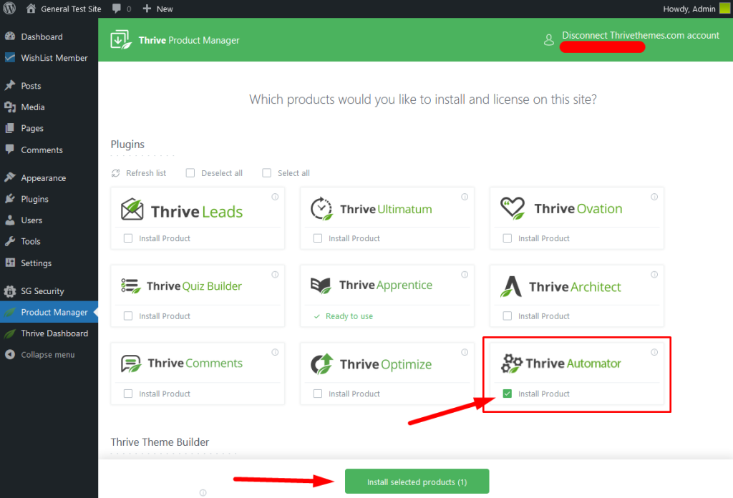Screen dimensions: 733x498
Task: Open info icon on Thrive Ovation card
Action: coord(654,197)
